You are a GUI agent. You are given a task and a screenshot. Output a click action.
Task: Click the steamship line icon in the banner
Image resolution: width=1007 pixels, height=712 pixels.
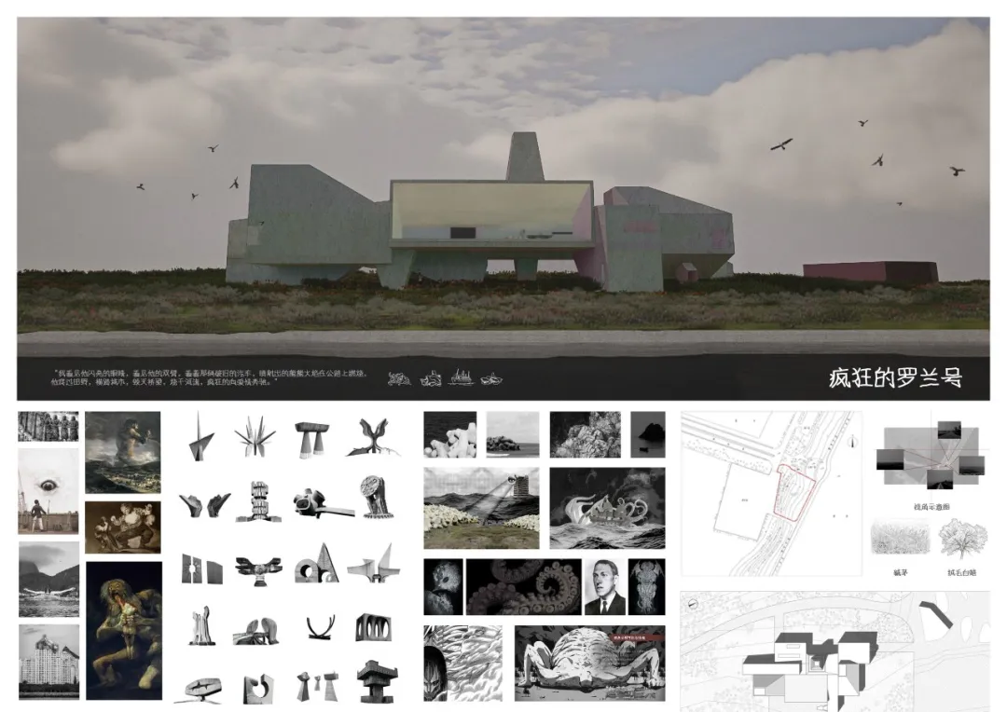tap(462, 377)
